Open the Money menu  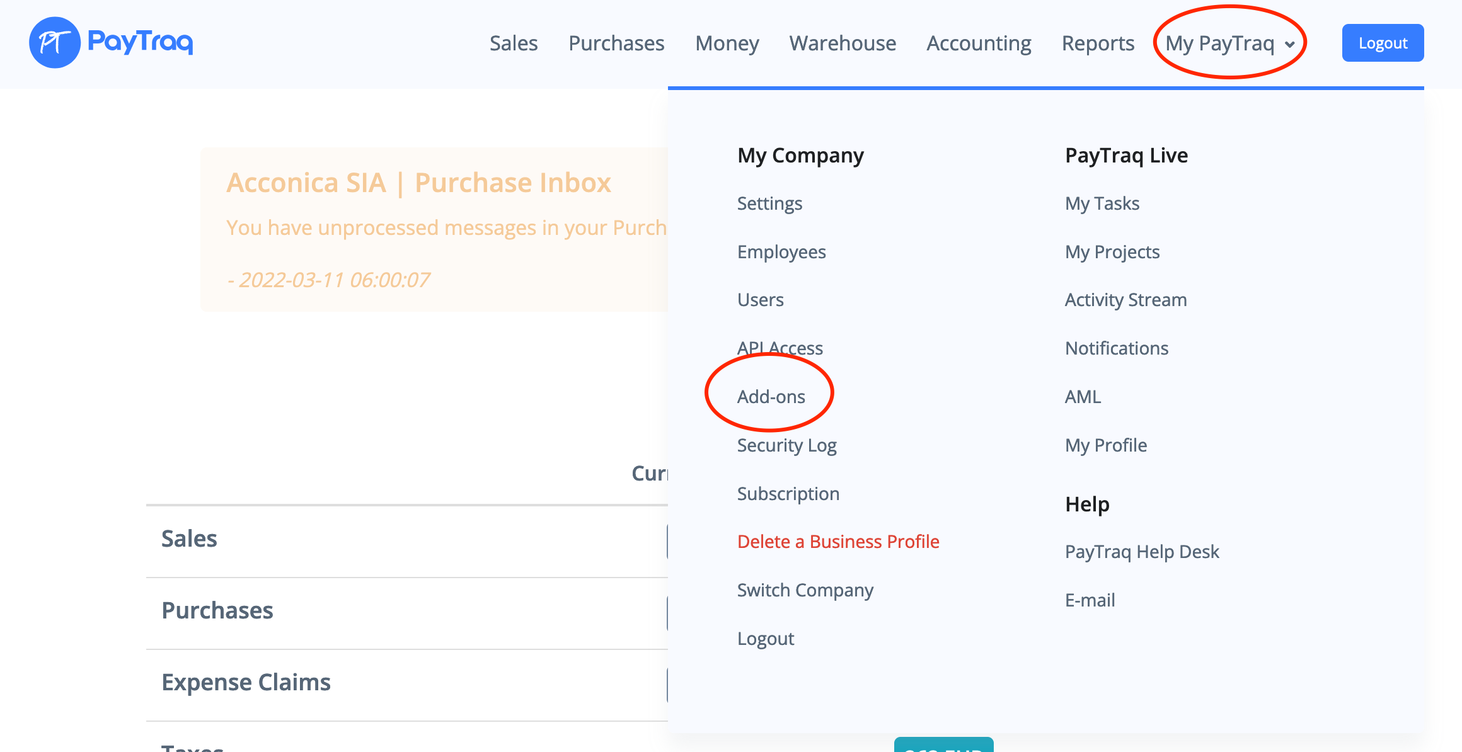(727, 43)
